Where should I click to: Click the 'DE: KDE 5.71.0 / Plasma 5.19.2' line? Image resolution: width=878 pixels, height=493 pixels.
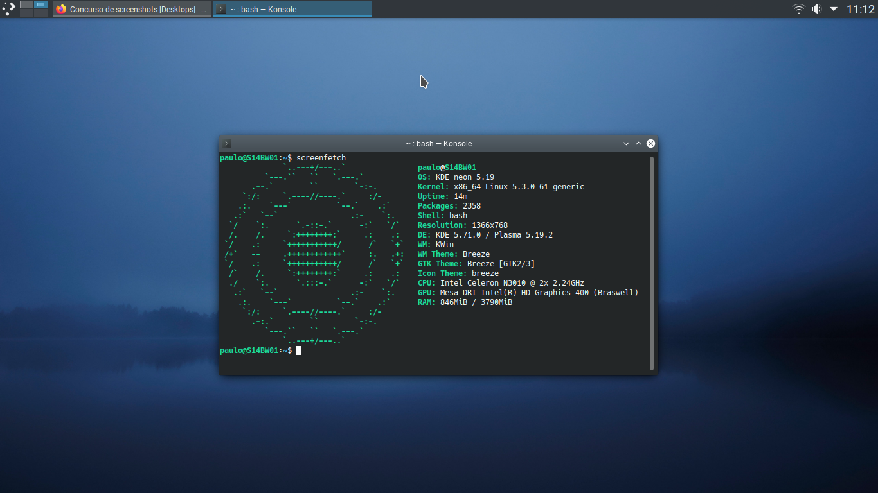[x=485, y=235]
